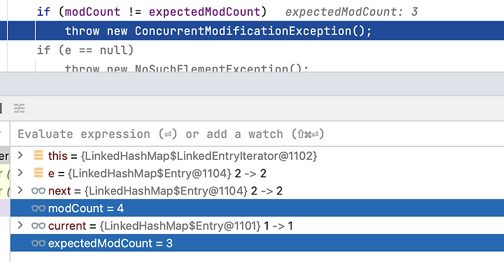
Task: Click the 'if (e == null)' code line
Action: (85, 50)
